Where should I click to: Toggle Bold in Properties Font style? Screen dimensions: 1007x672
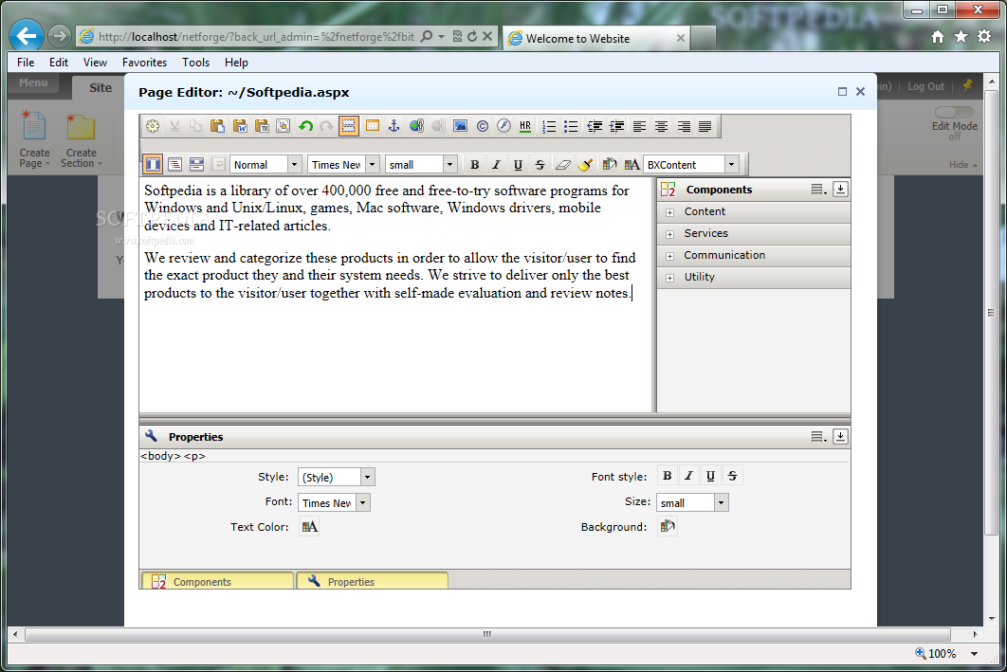pos(668,476)
